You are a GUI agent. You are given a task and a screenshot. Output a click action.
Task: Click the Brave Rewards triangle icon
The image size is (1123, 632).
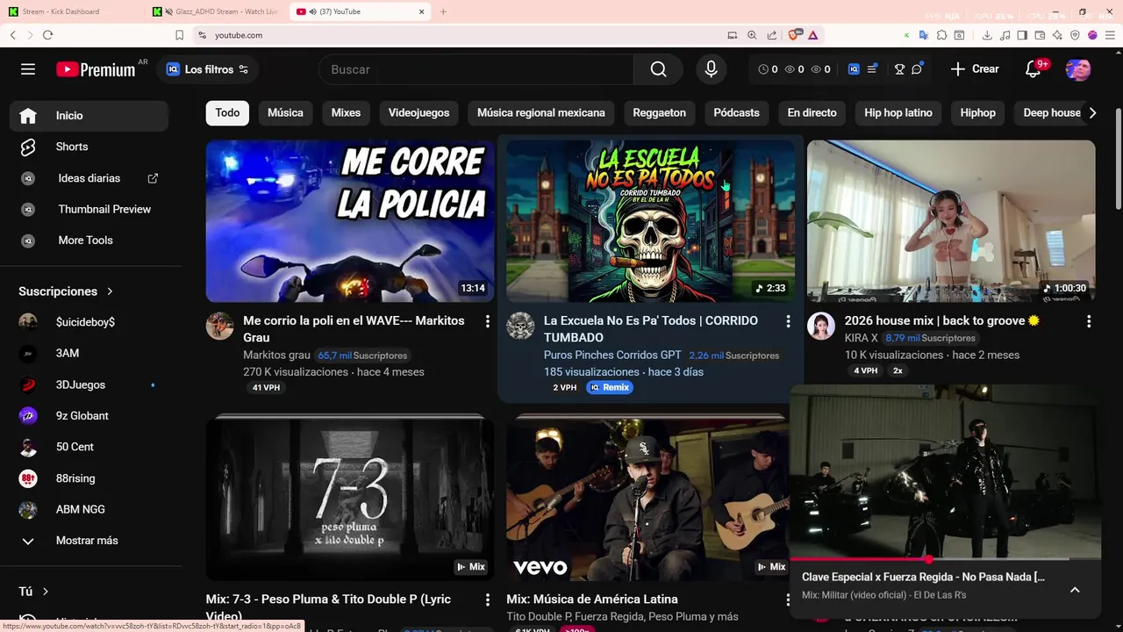point(813,35)
